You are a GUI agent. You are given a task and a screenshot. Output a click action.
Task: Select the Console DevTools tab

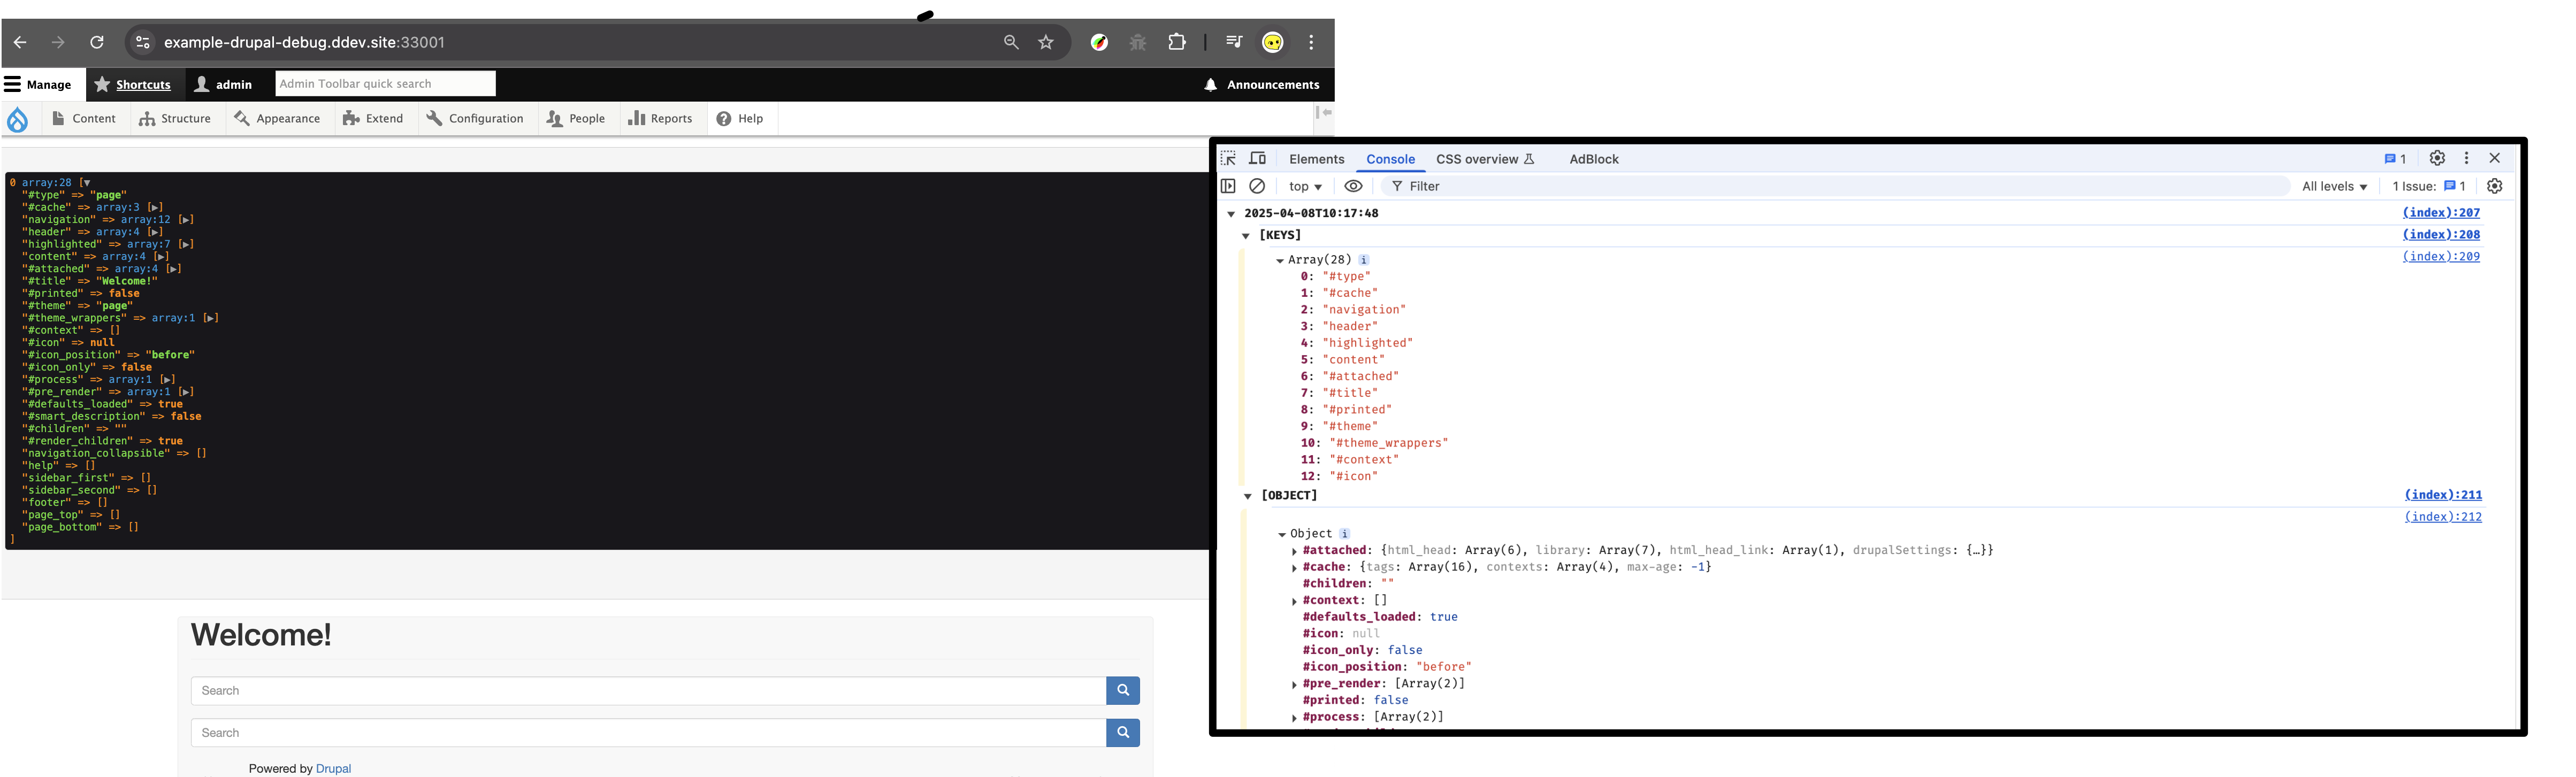[1390, 159]
